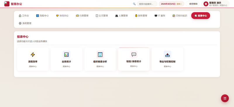The height and width of the screenshot is (107, 234).
Task: Click 租户管理员 | 智慧办公 role text
Action: (x=218, y=5)
